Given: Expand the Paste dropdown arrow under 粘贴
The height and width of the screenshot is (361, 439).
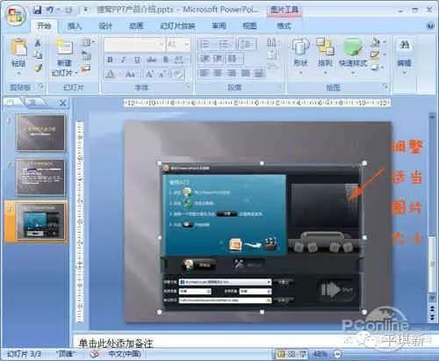Looking at the screenshot, I should point(18,73).
